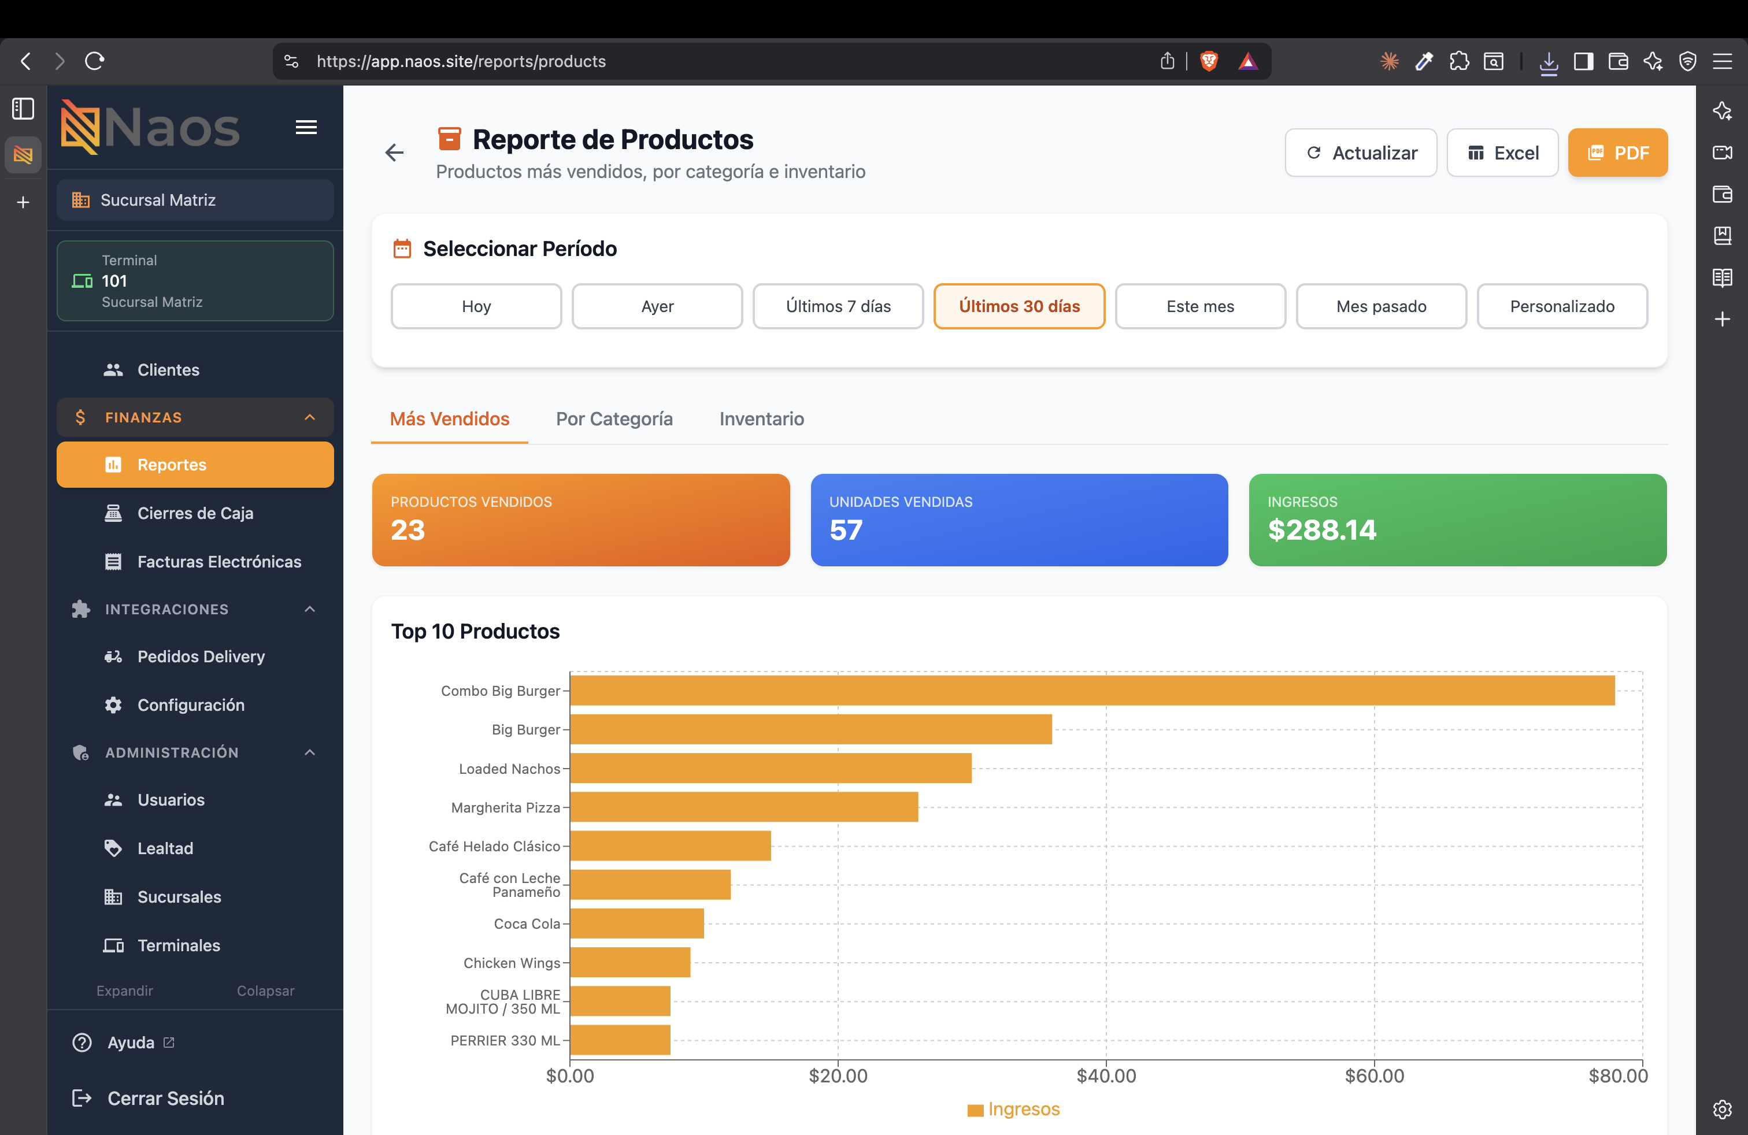
Task: Toggle the browser sidebar panel icon
Action: click(x=1583, y=61)
